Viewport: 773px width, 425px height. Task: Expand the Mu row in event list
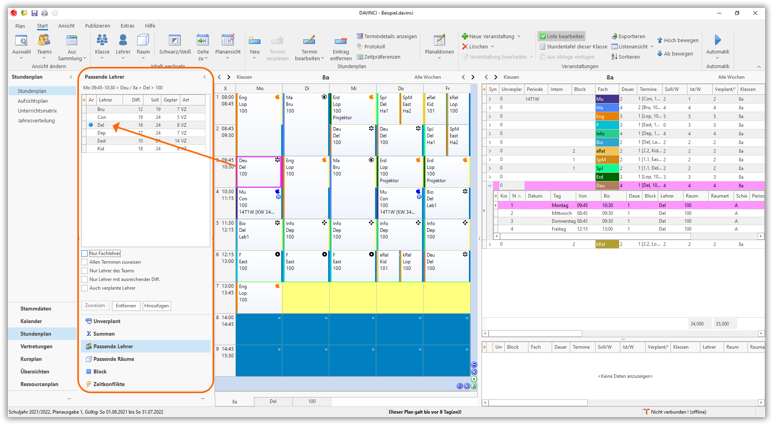coord(490,99)
